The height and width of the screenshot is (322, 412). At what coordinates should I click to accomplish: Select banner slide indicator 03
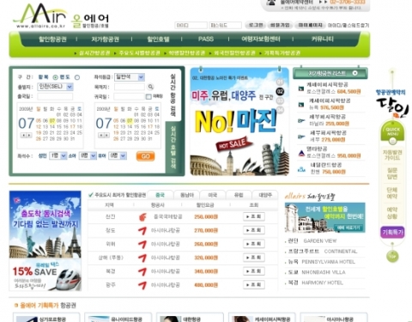(x=280, y=100)
